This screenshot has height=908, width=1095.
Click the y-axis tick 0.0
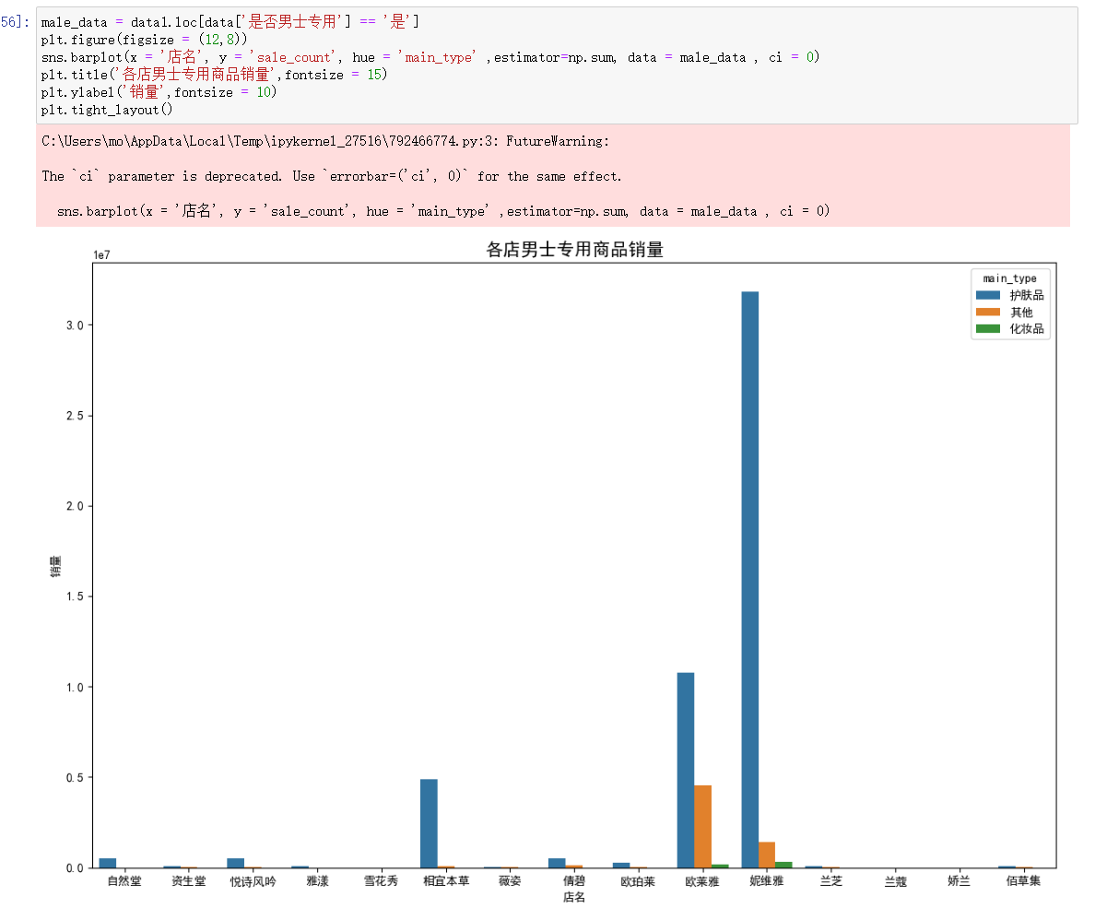click(x=75, y=868)
